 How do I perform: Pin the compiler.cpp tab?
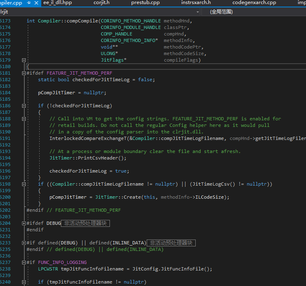(x=29, y=3)
